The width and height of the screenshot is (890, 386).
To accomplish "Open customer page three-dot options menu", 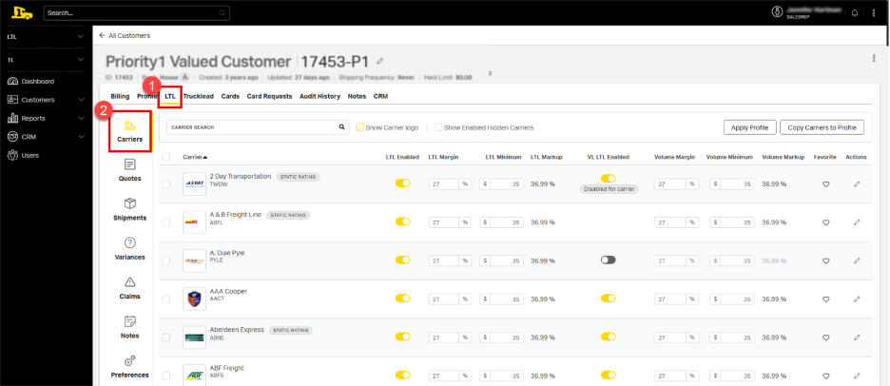I will (874, 58).
